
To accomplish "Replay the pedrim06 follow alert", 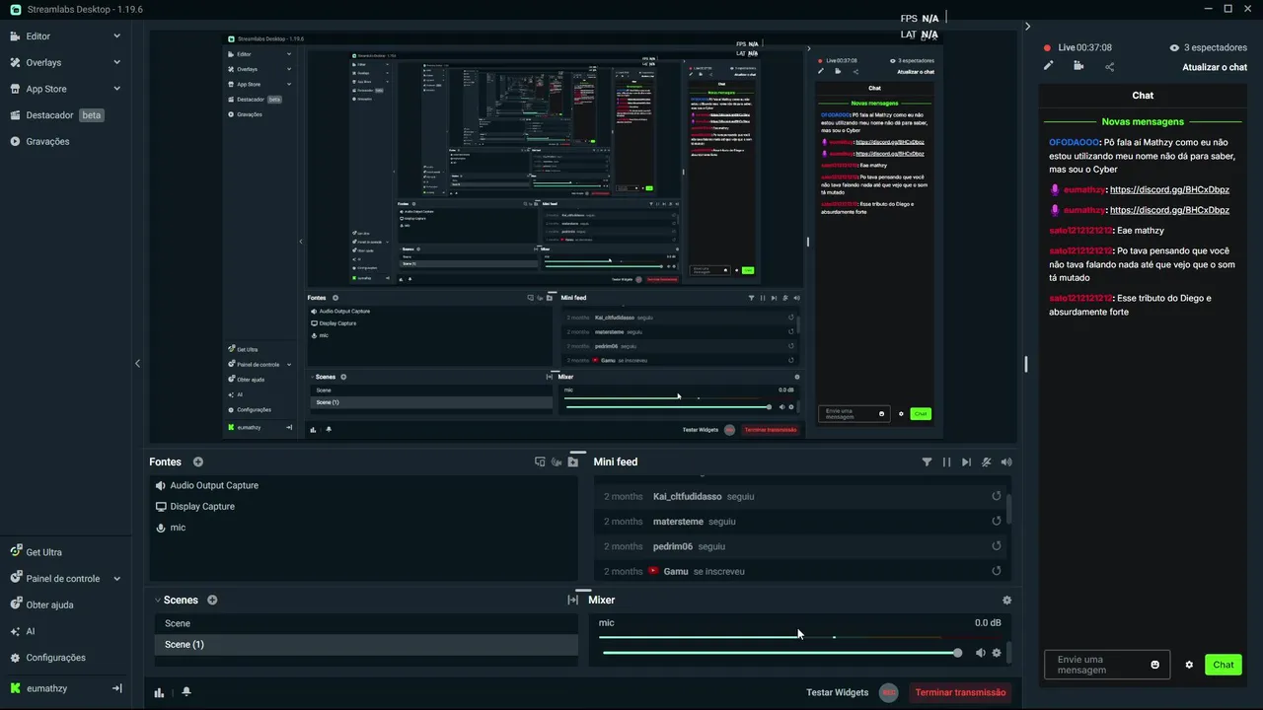I will point(997,546).
